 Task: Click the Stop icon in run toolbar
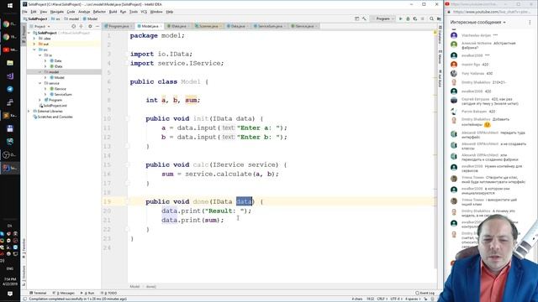pyautogui.click(x=422, y=18)
